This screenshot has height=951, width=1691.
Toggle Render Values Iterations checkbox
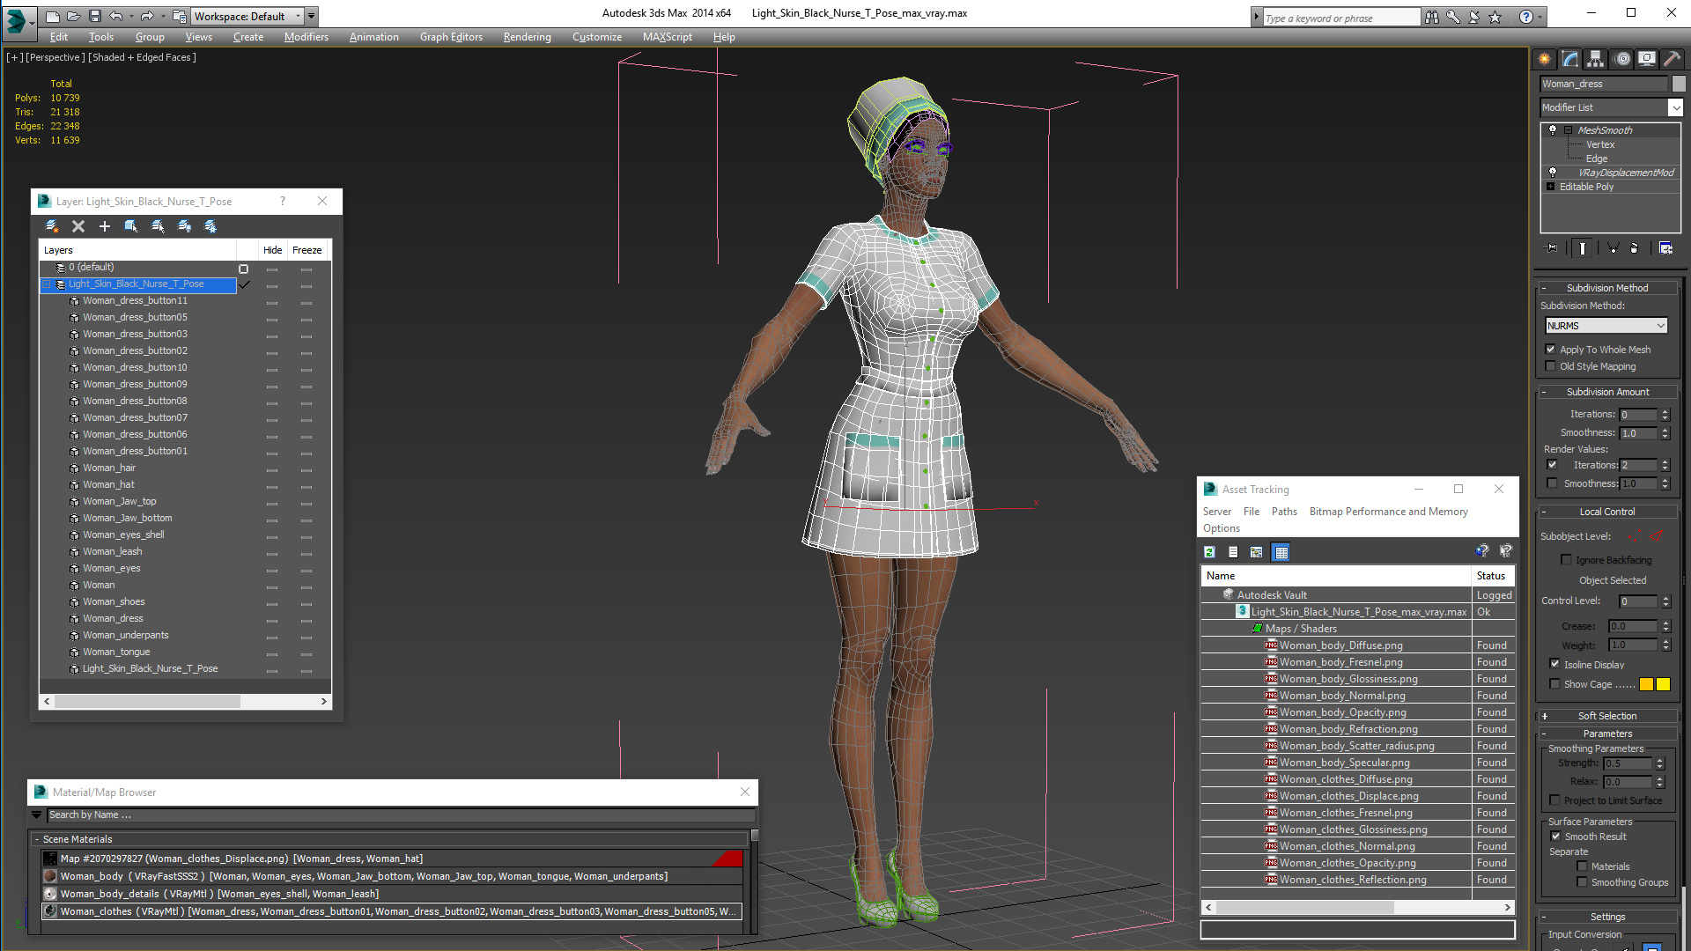tap(1552, 465)
